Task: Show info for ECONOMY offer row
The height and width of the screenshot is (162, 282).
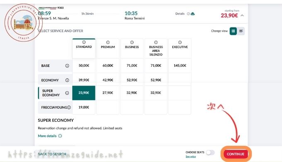Action: click(x=67, y=80)
